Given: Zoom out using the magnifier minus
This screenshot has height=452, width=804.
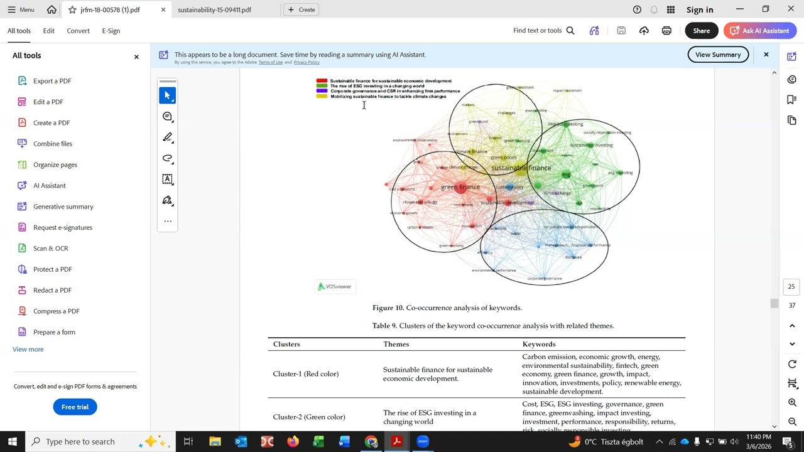Looking at the screenshot, I should tap(792, 422).
